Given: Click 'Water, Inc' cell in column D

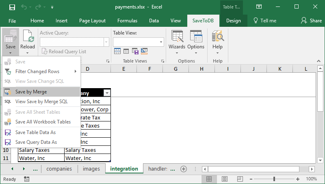Looking at the screenshot, I should point(87,158).
